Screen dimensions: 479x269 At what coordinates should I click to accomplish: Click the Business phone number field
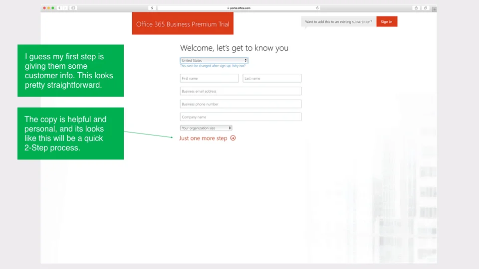pyautogui.click(x=240, y=104)
